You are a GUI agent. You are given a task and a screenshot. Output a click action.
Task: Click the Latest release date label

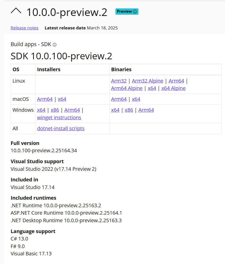(65, 28)
